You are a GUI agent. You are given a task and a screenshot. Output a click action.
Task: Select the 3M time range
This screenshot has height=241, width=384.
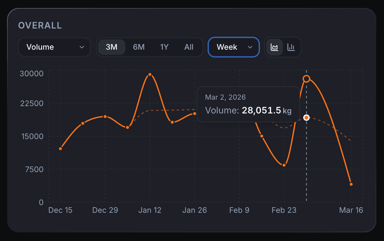click(x=111, y=47)
